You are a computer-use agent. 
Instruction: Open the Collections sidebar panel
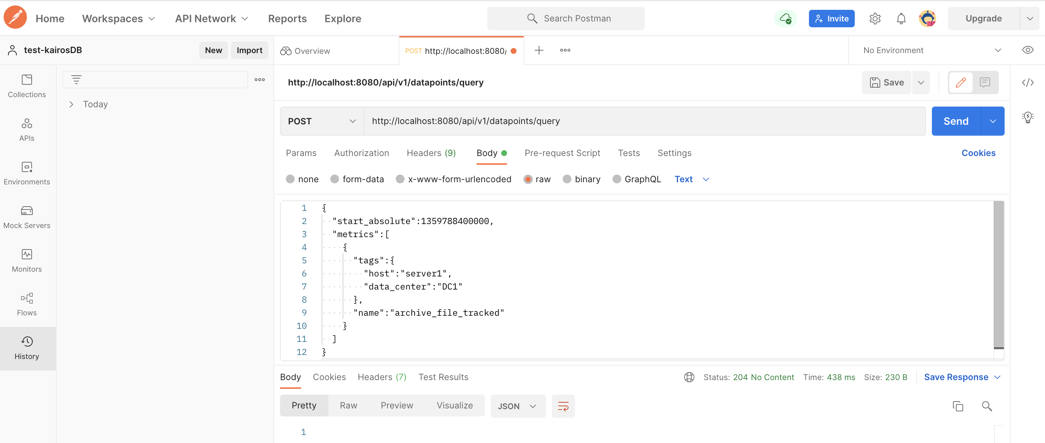tap(27, 85)
